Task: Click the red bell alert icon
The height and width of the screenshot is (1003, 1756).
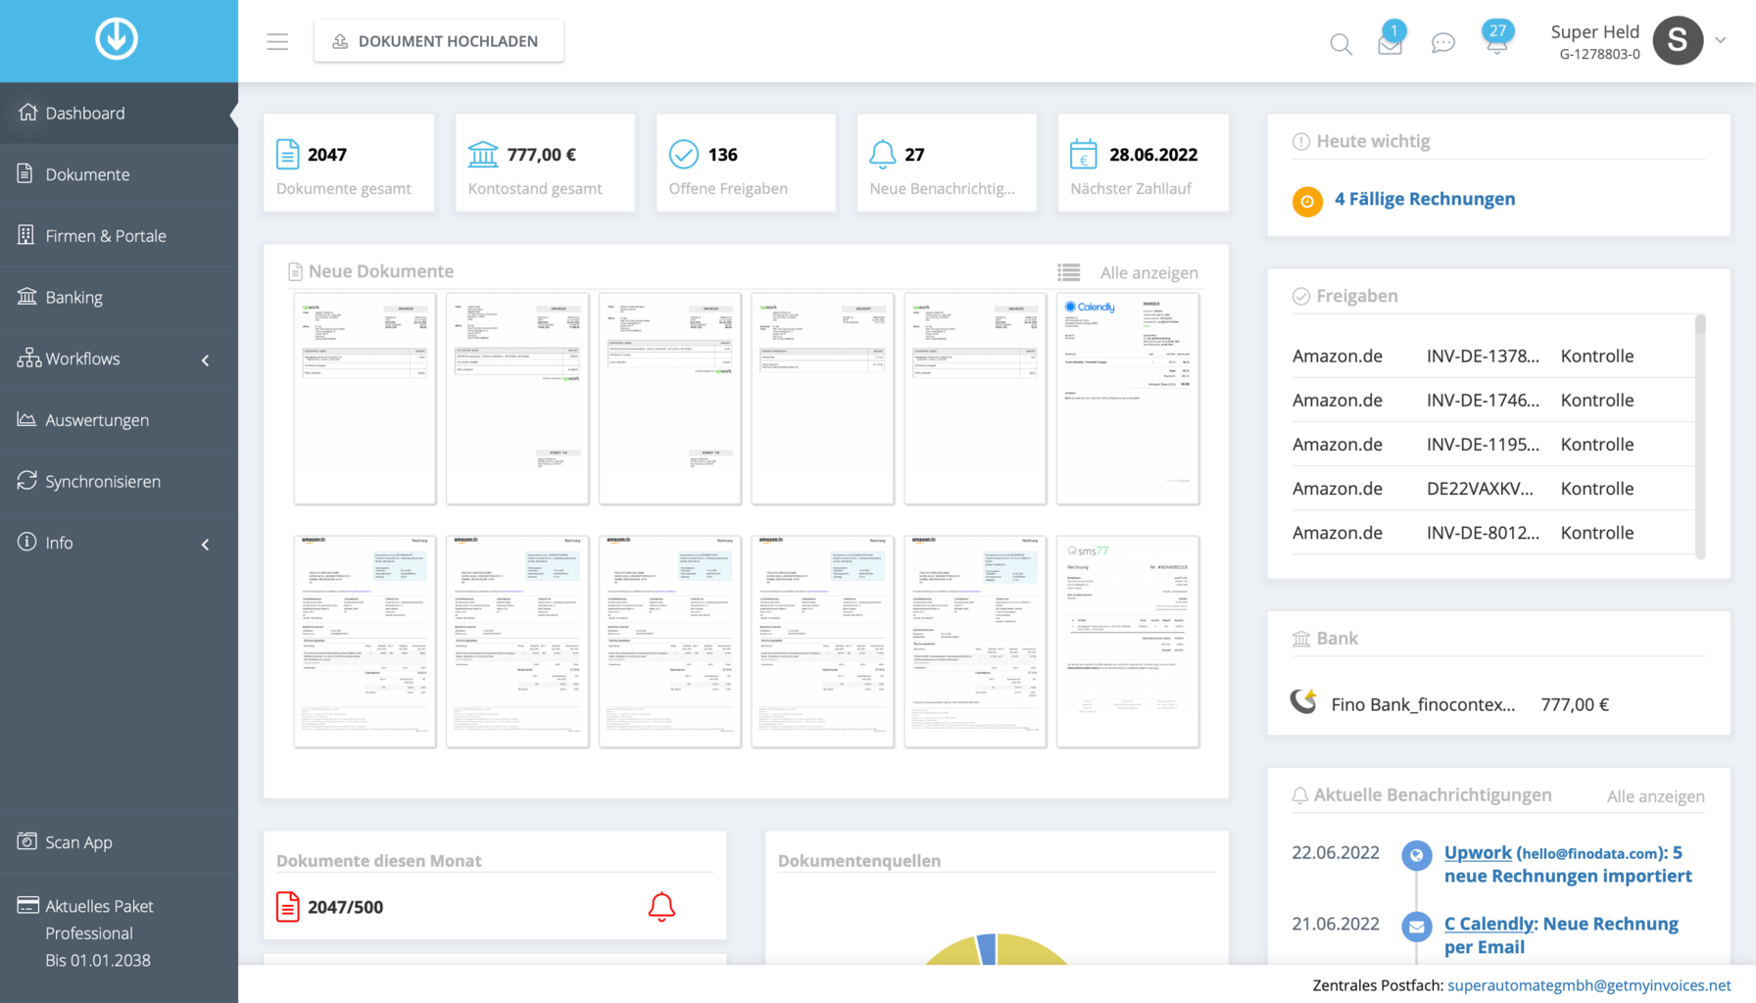Action: [661, 907]
